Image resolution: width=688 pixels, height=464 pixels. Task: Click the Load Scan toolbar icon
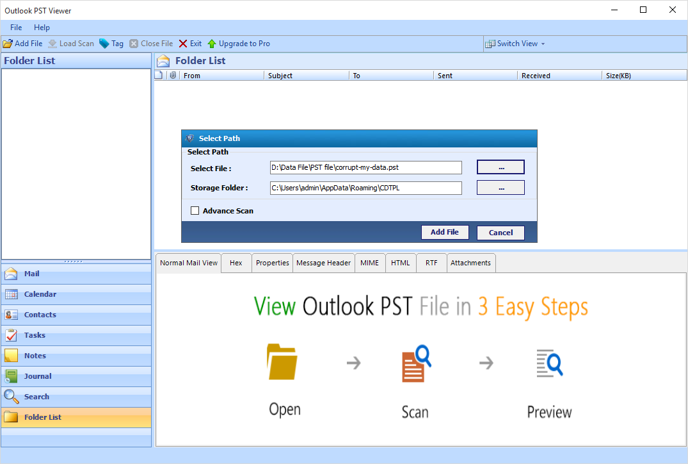pos(52,44)
